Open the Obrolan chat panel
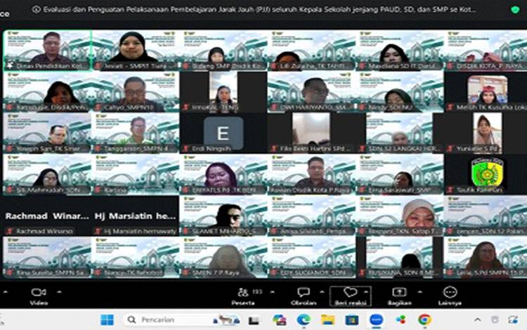 (x=304, y=296)
